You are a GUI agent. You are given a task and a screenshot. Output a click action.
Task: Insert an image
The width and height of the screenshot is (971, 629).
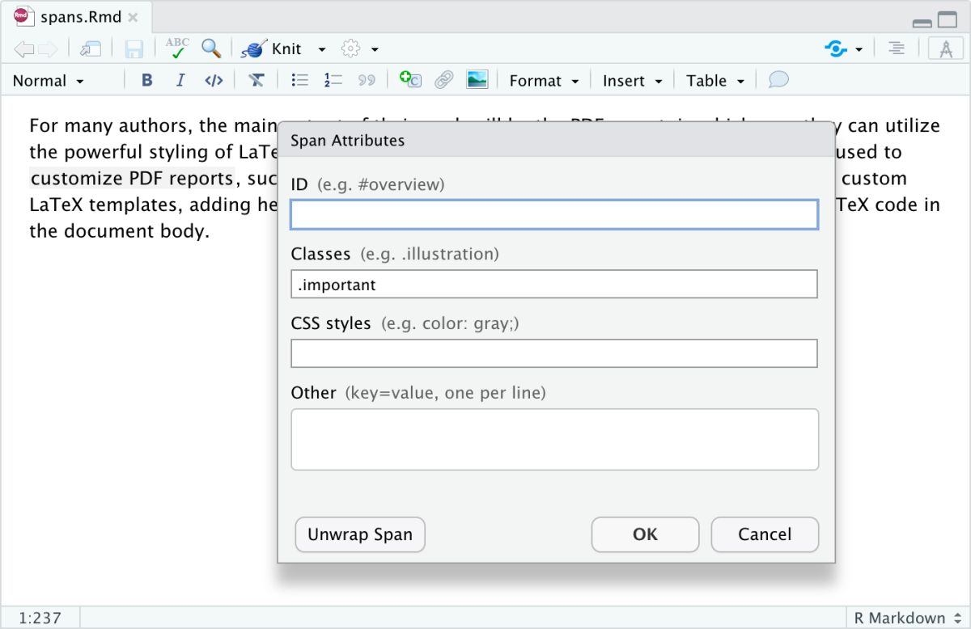click(477, 80)
